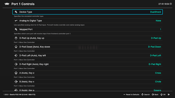Select the D-Pad Up (Auto), Key up entry
Image resolution: width=175 pixels, height=98 pixels.
click(x=87, y=38)
